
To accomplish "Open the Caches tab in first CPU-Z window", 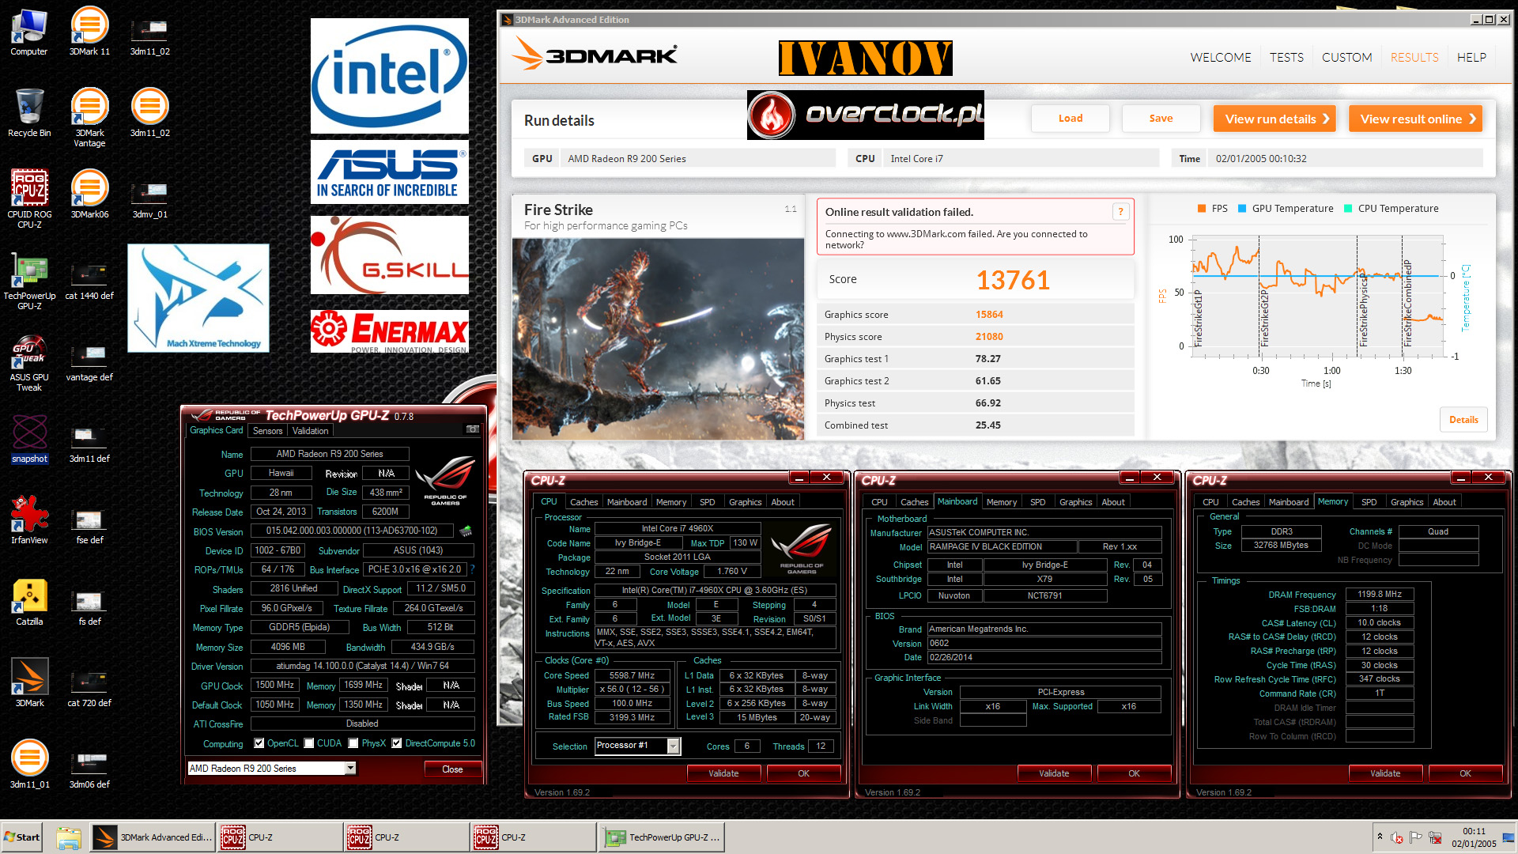I will pyautogui.click(x=583, y=502).
